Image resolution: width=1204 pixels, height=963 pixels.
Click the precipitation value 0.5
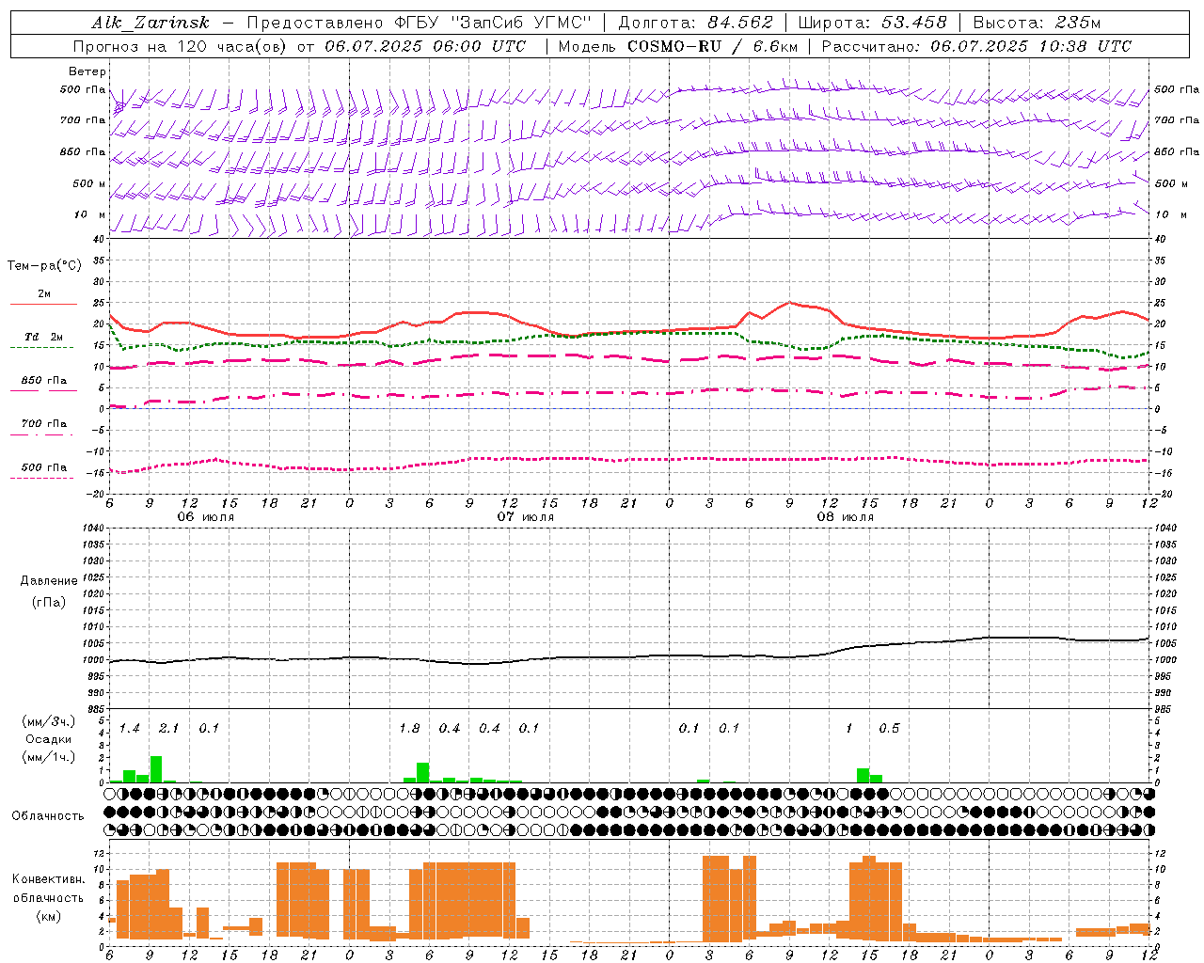tap(889, 729)
